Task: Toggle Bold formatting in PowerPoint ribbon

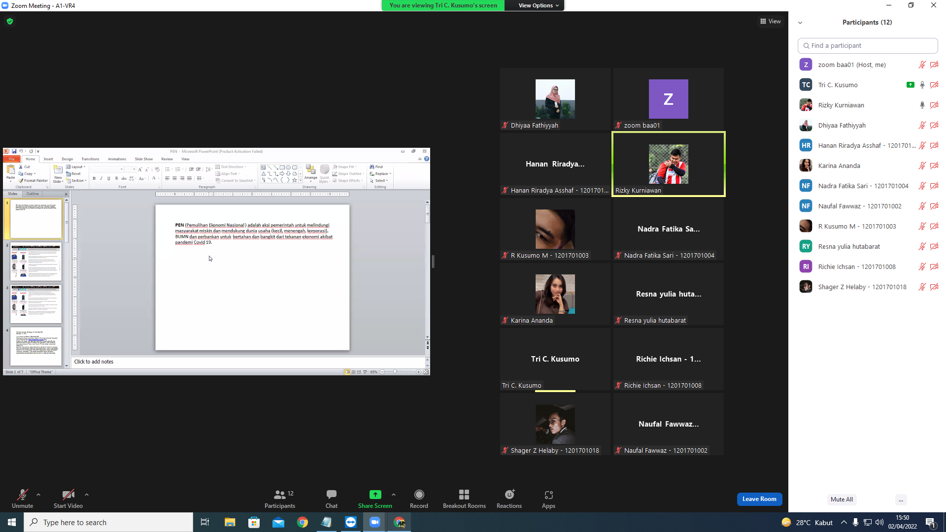Action: pos(94,178)
